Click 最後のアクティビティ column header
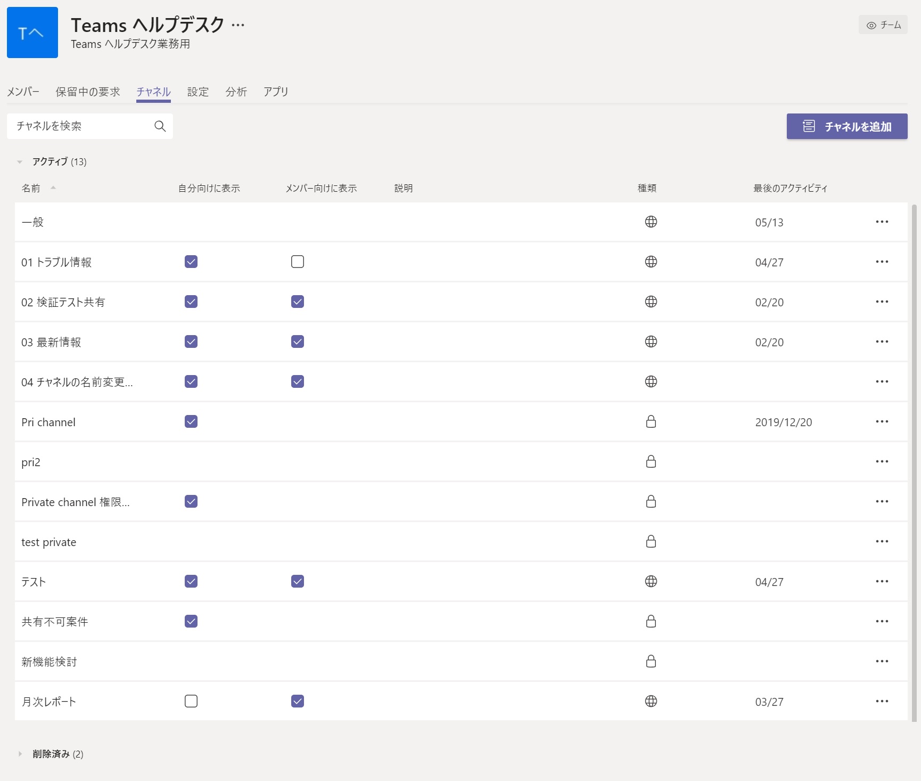921x781 pixels. pos(790,188)
